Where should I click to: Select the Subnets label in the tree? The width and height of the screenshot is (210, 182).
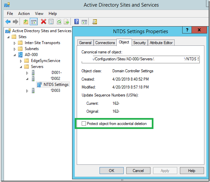tap(32, 49)
